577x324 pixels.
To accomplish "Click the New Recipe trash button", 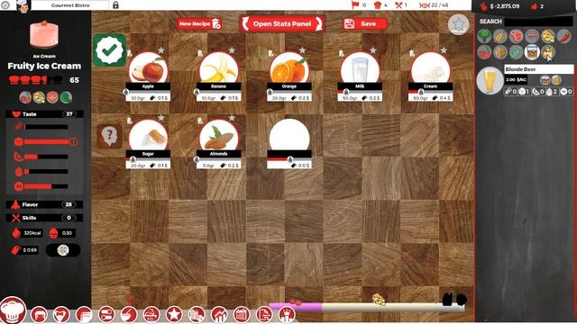I will (x=199, y=24).
